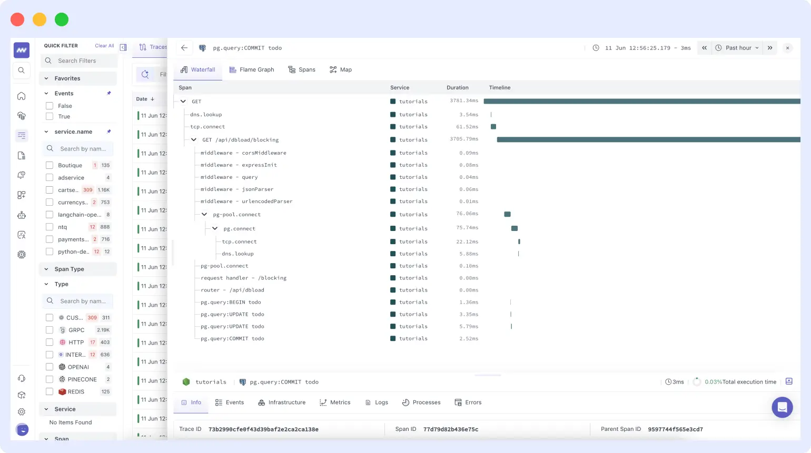The width and height of the screenshot is (811, 453).
Task: Click the back arrow in span details
Action: (x=184, y=48)
